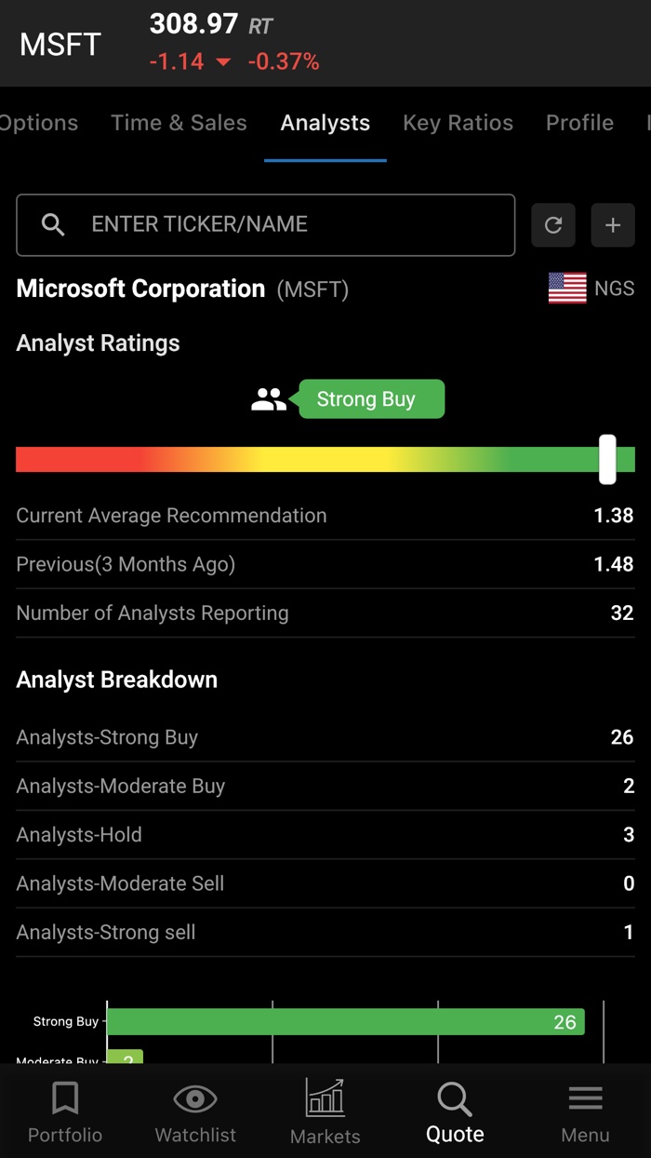Open Portfolio from bottom navigation

(x=65, y=1112)
